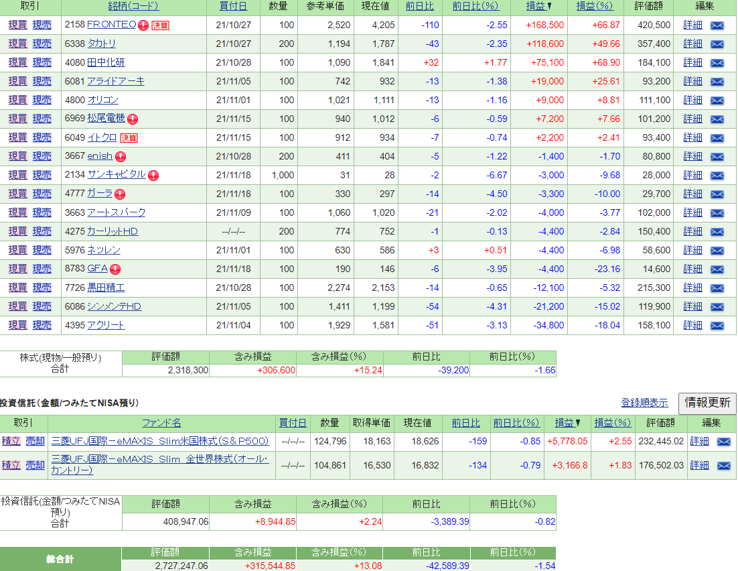Viewport: 738px width, 571px height.
Task: Select stock total 評価額 2,318,300
Action: pyautogui.click(x=188, y=371)
